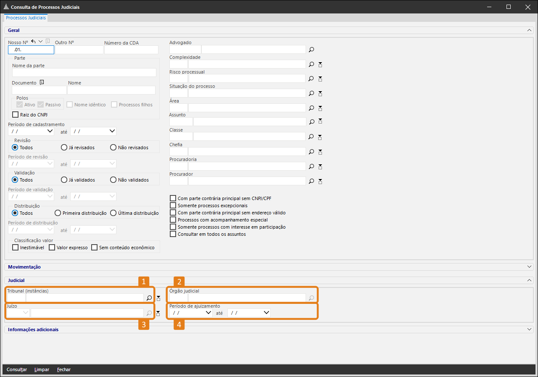538x377 pixels.
Task: Click Limpar to clear the form
Action: point(42,369)
